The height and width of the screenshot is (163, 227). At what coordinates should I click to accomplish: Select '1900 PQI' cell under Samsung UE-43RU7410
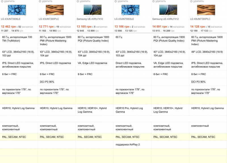[94, 40]
